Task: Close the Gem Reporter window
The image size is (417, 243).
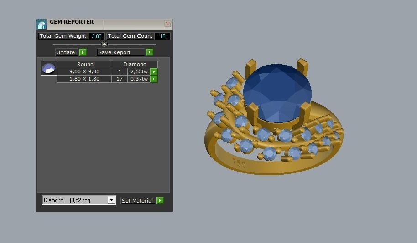Action: tap(167, 24)
